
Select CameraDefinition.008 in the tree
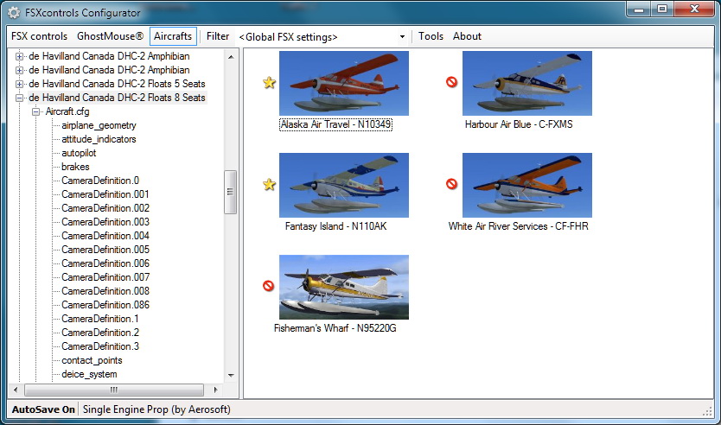tap(105, 291)
